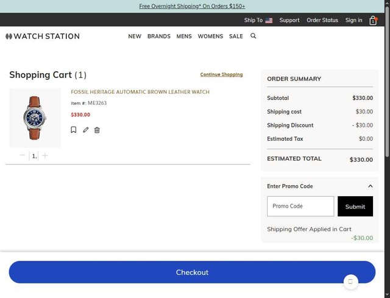The height and width of the screenshot is (298, 390).
Task: Decrease quantity with minus button
Action: point(23,155)
